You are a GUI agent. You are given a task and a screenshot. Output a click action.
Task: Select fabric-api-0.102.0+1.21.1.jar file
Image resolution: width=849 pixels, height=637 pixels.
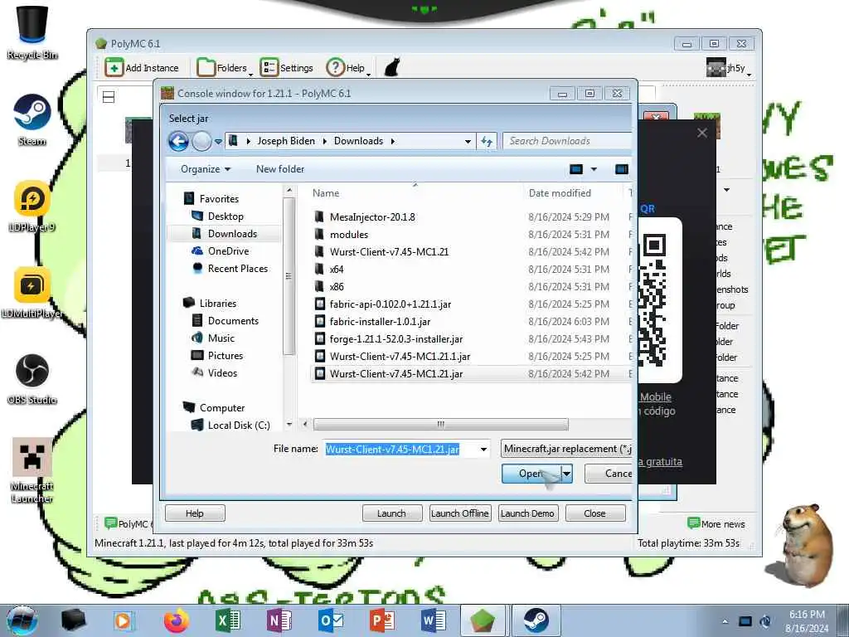(390, 304)
